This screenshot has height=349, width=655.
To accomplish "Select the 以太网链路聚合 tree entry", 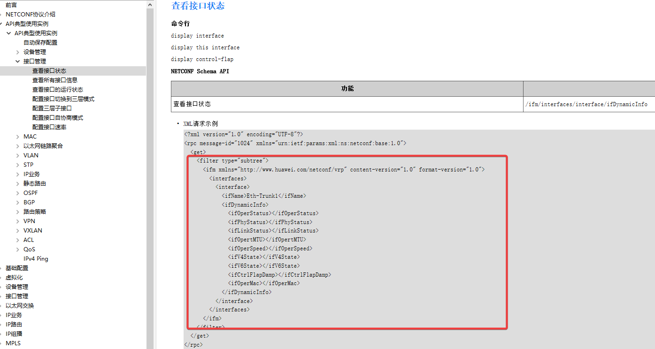I will pos(43,146).
